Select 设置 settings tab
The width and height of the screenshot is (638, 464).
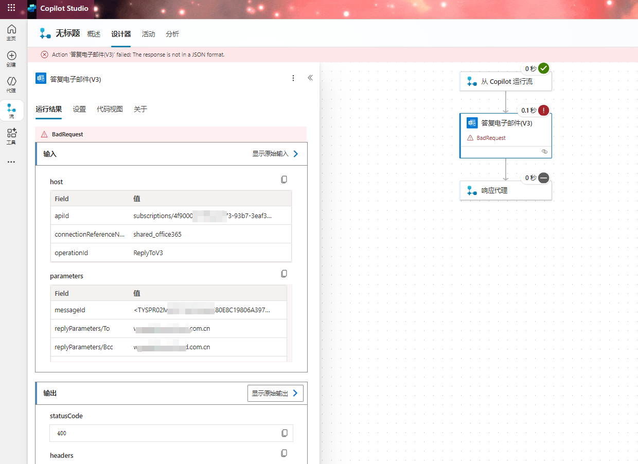tap(79, 109)
